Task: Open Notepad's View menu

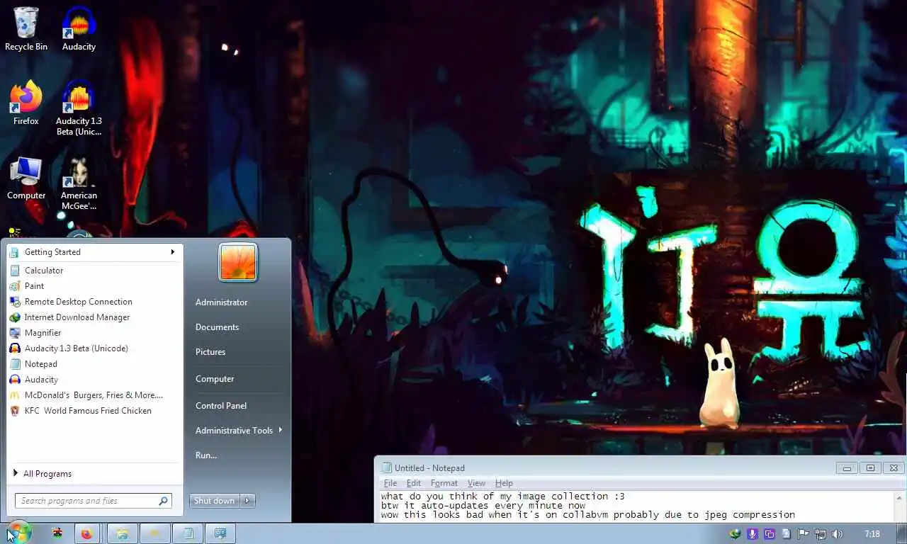Action: [476, 483]
